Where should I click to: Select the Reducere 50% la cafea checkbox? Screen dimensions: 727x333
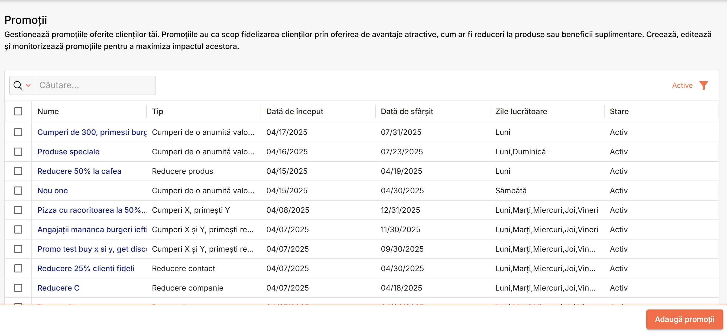click(x=18, y=171)
